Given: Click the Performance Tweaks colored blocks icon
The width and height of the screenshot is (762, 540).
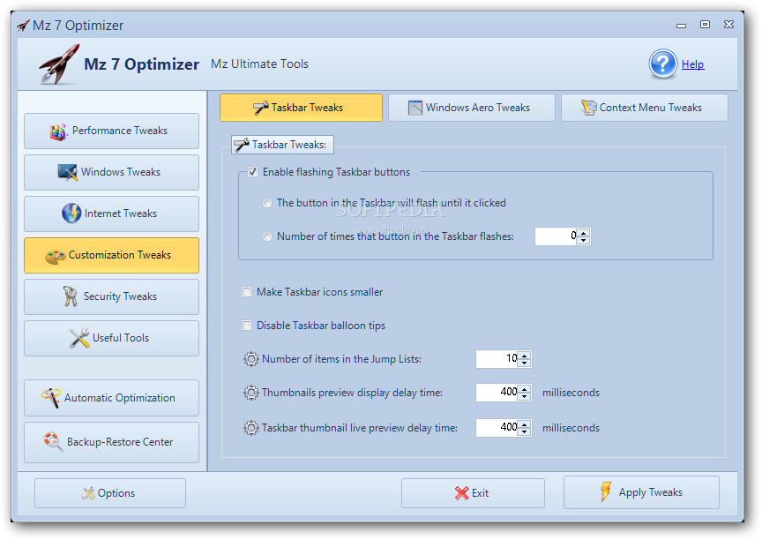Looking at the screenshot, I should (58, 131).
